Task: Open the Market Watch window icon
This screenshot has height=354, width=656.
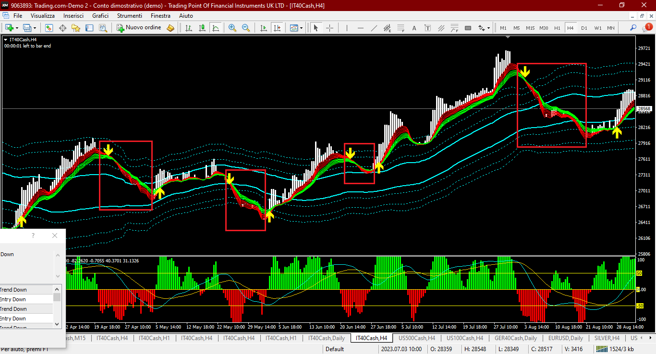Action: tap(49, 28)
